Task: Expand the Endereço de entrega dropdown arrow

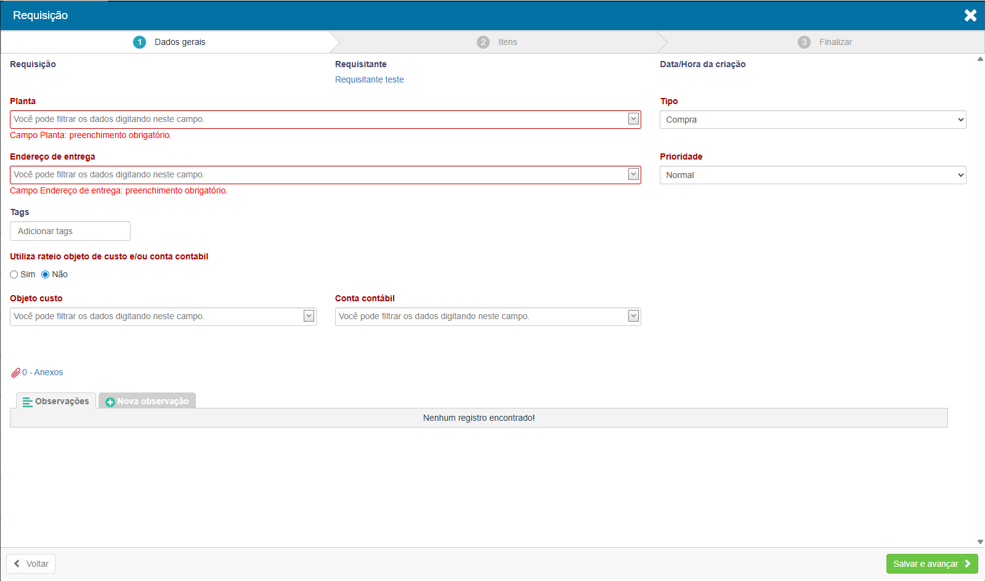Action: [x=633, y=174]
